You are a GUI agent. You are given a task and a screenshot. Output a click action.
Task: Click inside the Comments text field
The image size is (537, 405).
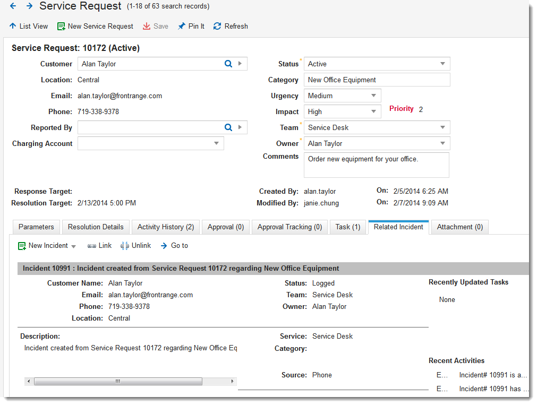click(376, 165)
